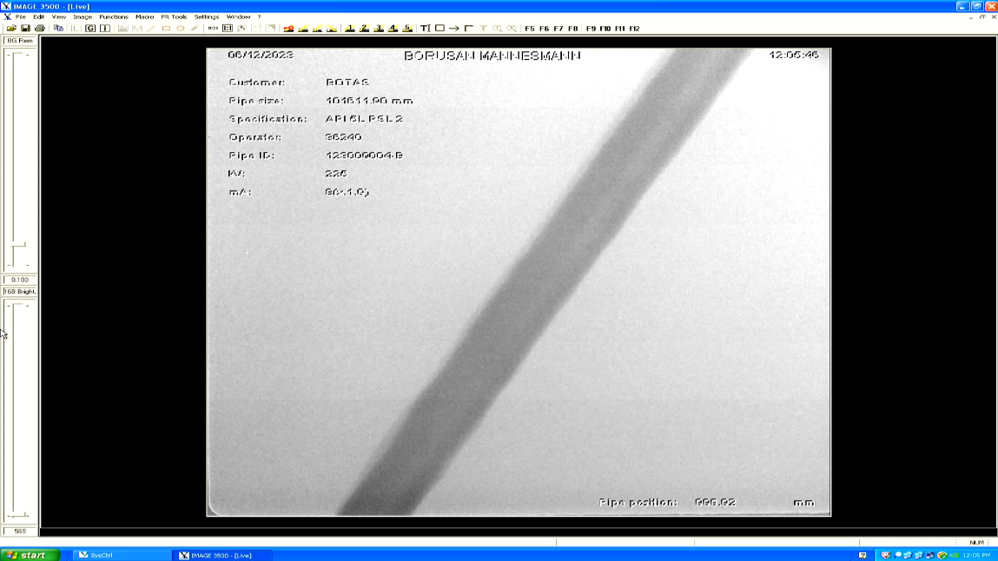The width and height of the screenshot is (998, 561).
Task: Click the numbered preset 1 icon
Action: coord(350,29)
